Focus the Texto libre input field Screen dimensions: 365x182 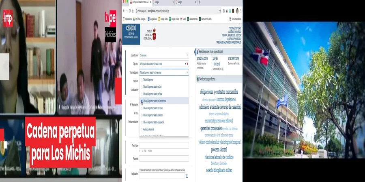point(164,145)
